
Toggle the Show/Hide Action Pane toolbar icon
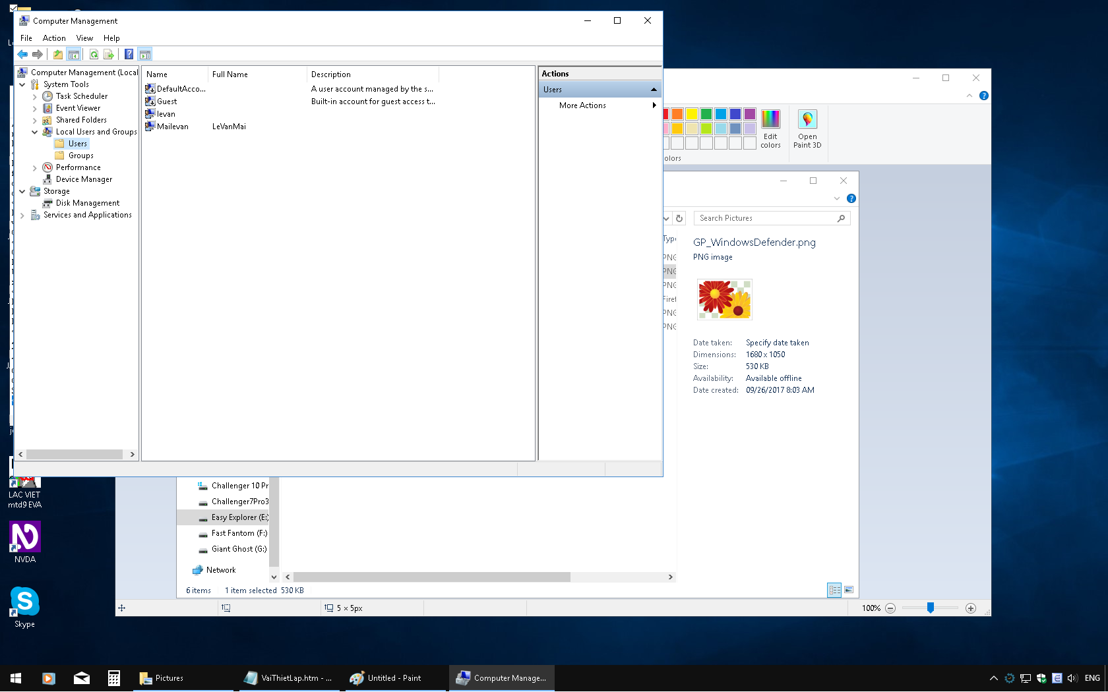[144, 54]
